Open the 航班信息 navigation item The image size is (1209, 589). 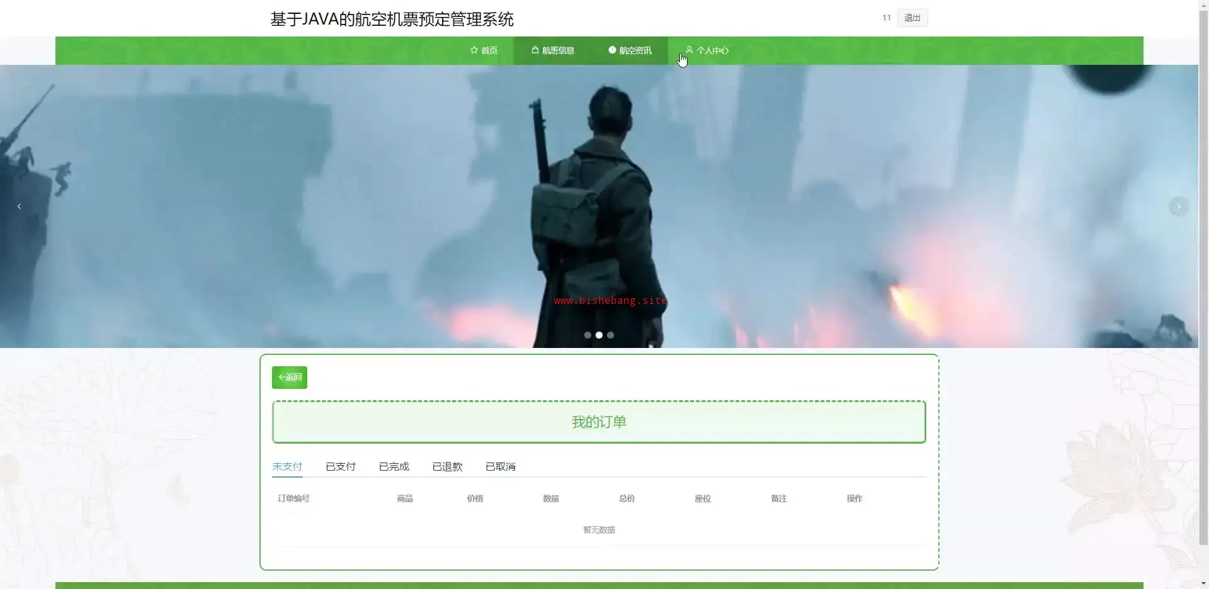coord(553,50)
